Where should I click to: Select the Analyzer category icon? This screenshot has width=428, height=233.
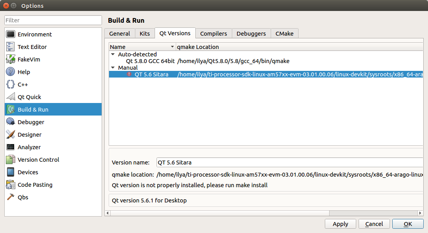11,147
